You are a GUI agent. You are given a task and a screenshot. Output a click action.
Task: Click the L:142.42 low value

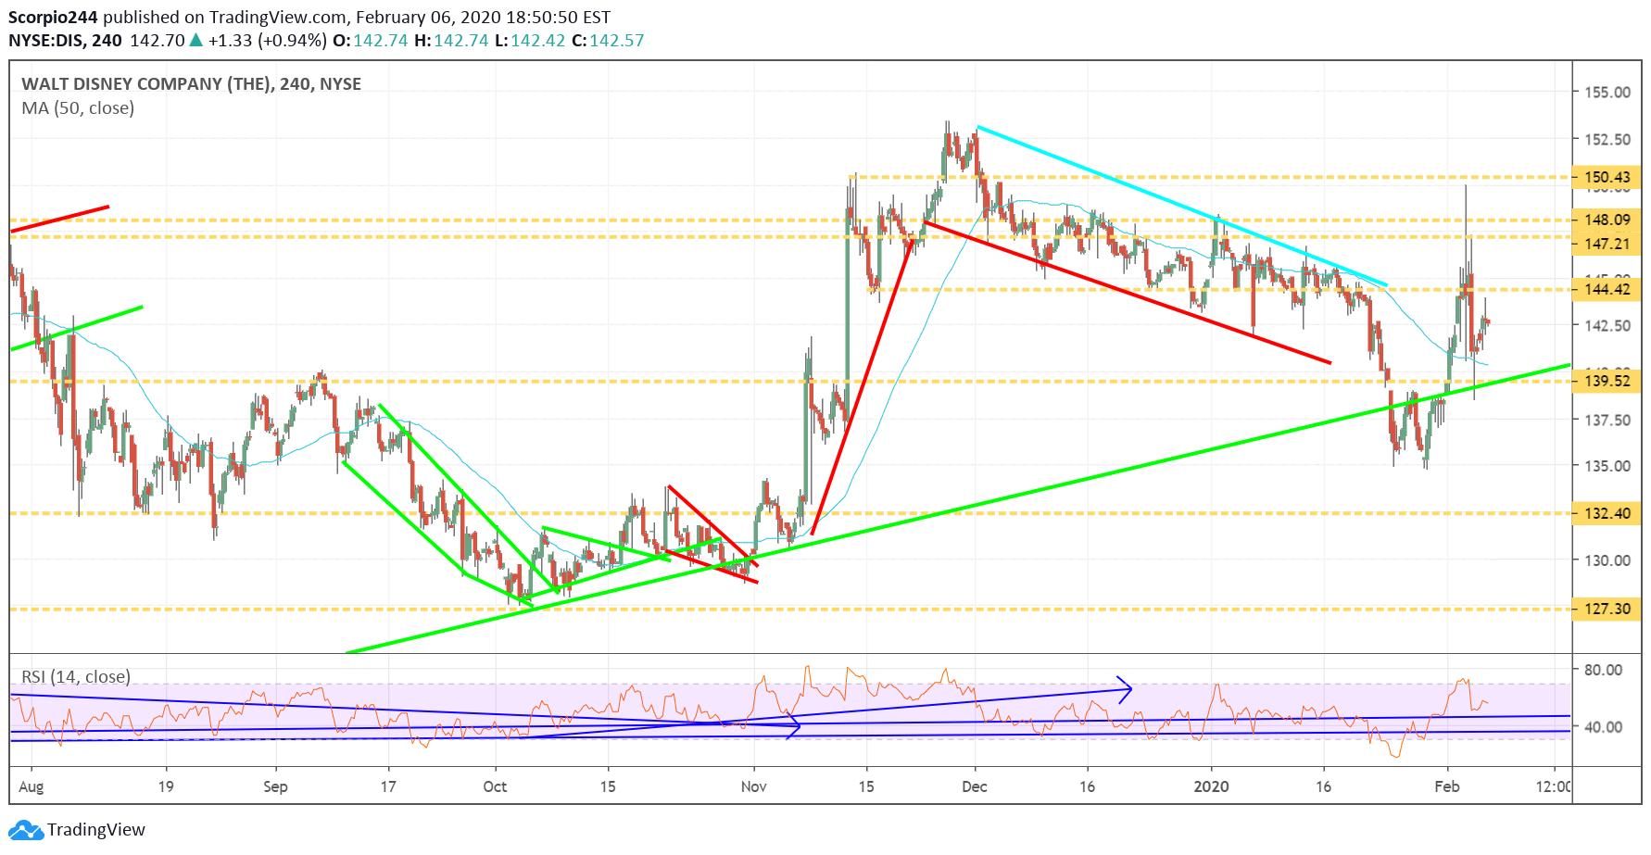click(530, 41)
